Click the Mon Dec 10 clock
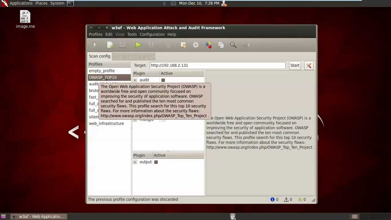 coord(199,3)
